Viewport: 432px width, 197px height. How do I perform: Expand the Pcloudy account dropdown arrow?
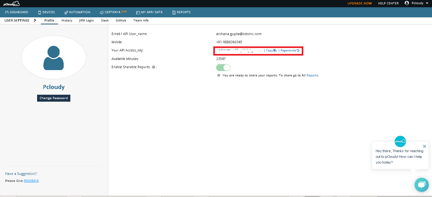point(427,3)
